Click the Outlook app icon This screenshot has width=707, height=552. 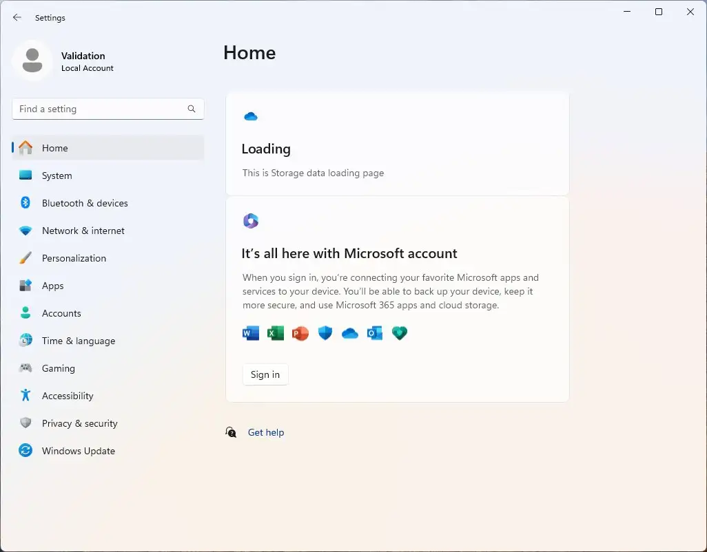coord(374,333)
